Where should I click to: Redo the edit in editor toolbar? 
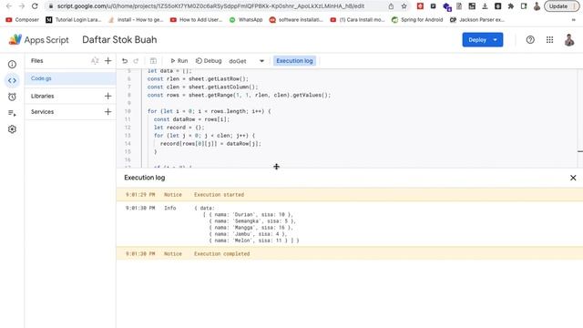coord(136,61)
